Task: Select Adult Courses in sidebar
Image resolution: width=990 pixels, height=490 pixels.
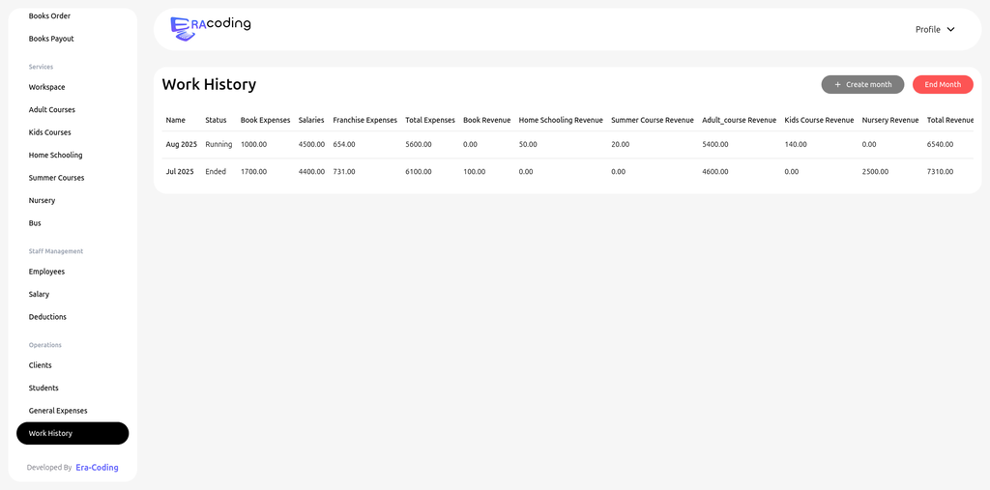Action: (52, 110)
